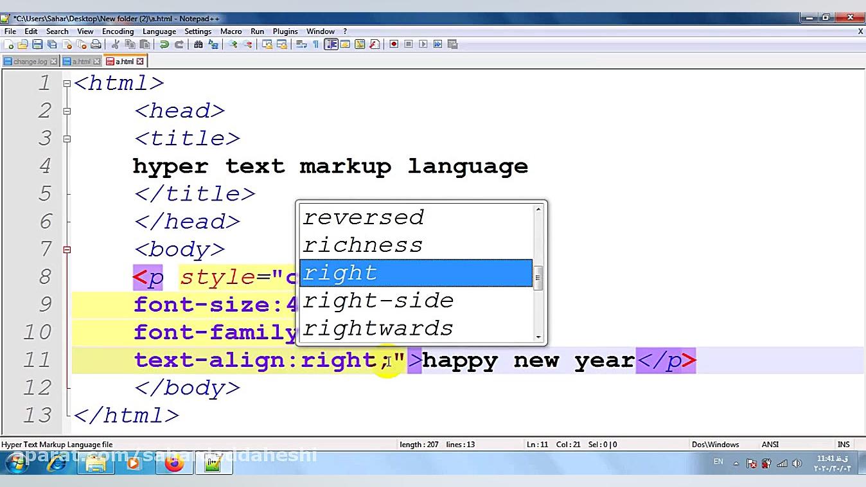
Task: Play back the recorded macro
Action: coord(423,44)
